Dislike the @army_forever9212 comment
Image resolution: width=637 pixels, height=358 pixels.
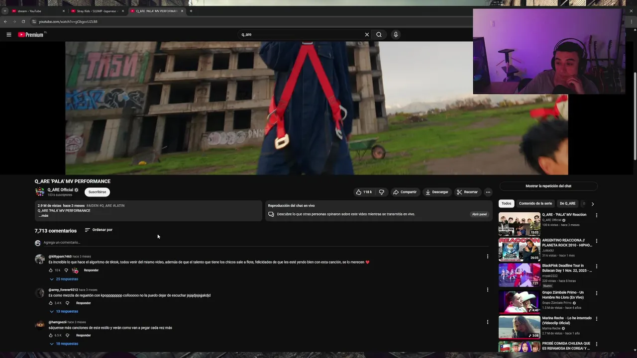68,303
